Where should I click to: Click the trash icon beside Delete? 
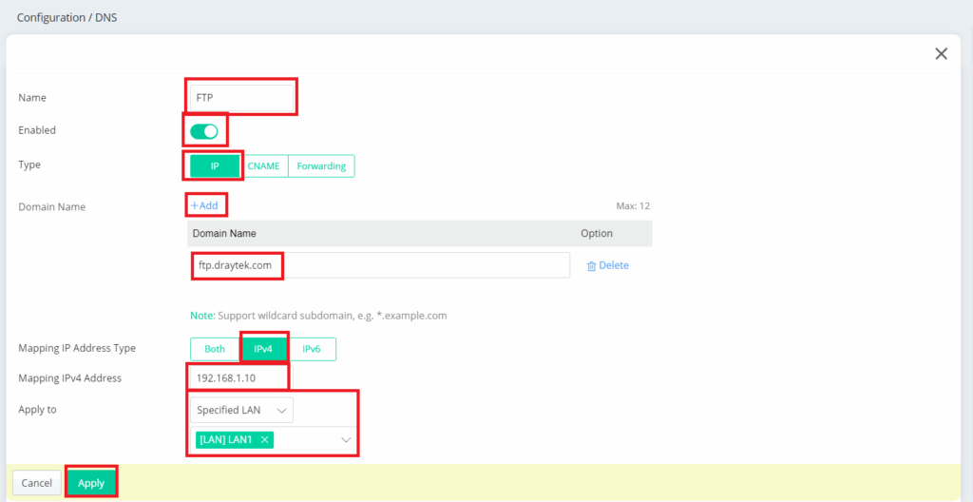[x=591, y=266]
